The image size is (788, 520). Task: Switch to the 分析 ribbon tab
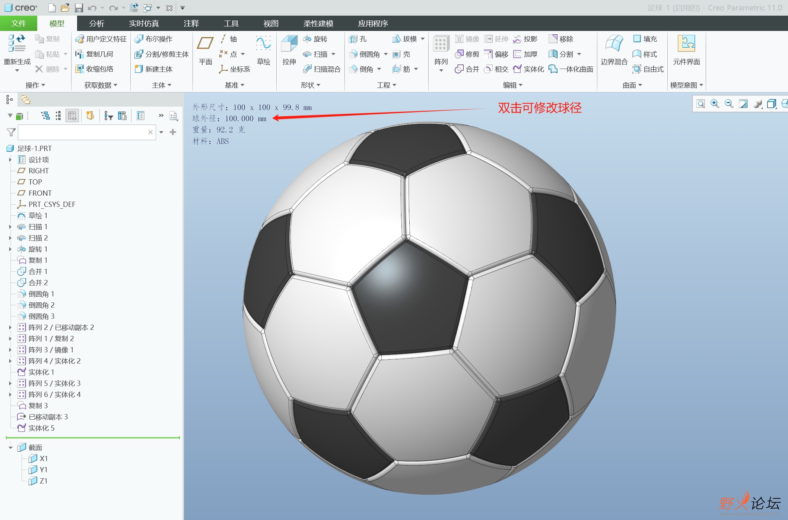(97, 23)
